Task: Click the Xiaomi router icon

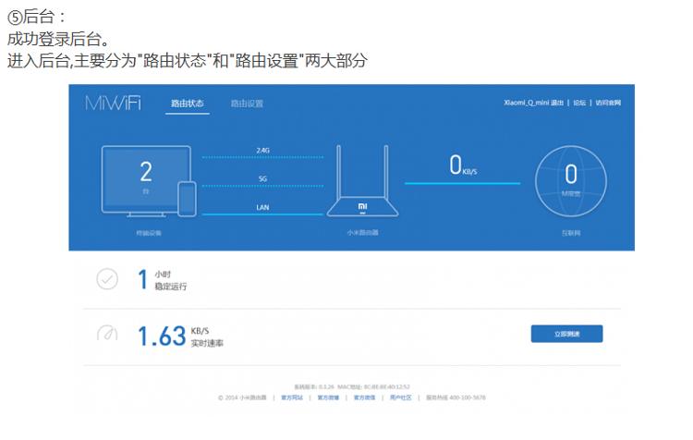Action: coord(361,183)
